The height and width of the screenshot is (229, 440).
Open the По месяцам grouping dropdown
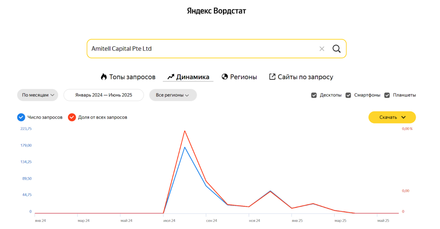tap(38, 95)
